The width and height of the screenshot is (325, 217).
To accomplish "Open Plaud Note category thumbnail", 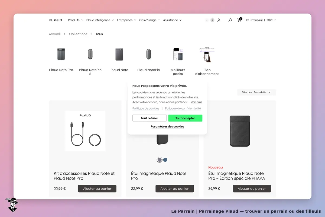I will point(119,54).
